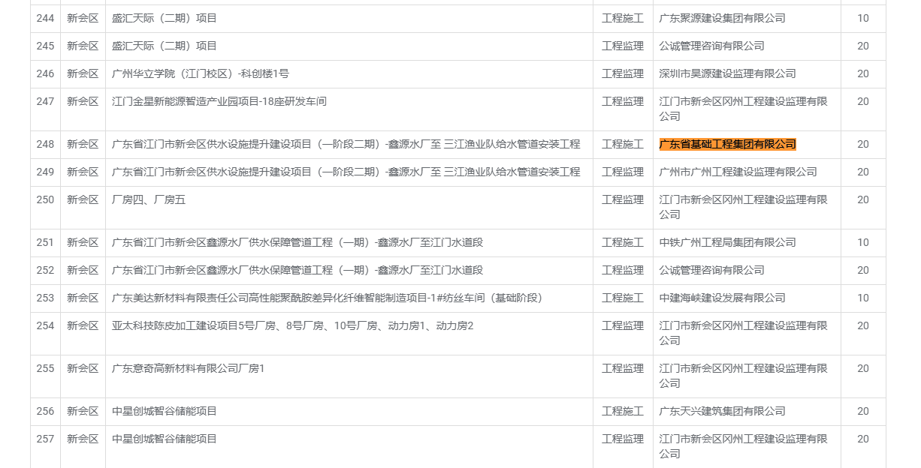Screen dimensions: 921x468
Task: Select 广州华立学院（江门校区）-科创楼1号 project
Action: coord(200,73)
